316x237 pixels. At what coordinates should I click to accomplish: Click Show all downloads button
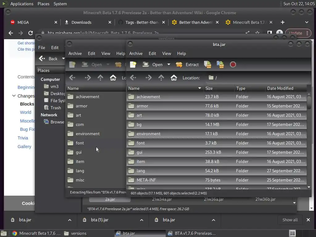coord(290,220)
